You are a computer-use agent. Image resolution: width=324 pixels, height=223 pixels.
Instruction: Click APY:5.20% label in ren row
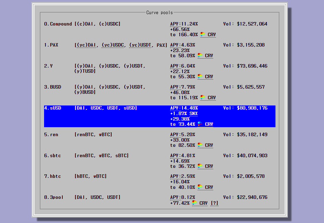pyautogui.click(x=182, y=134)
